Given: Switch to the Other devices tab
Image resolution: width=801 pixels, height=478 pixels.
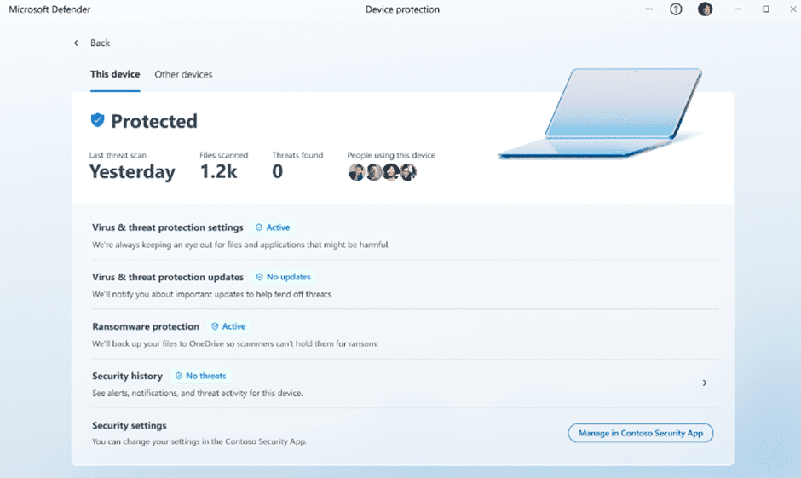Looking at the screenshot, I should pyautogui.click(x=183, y=74).
